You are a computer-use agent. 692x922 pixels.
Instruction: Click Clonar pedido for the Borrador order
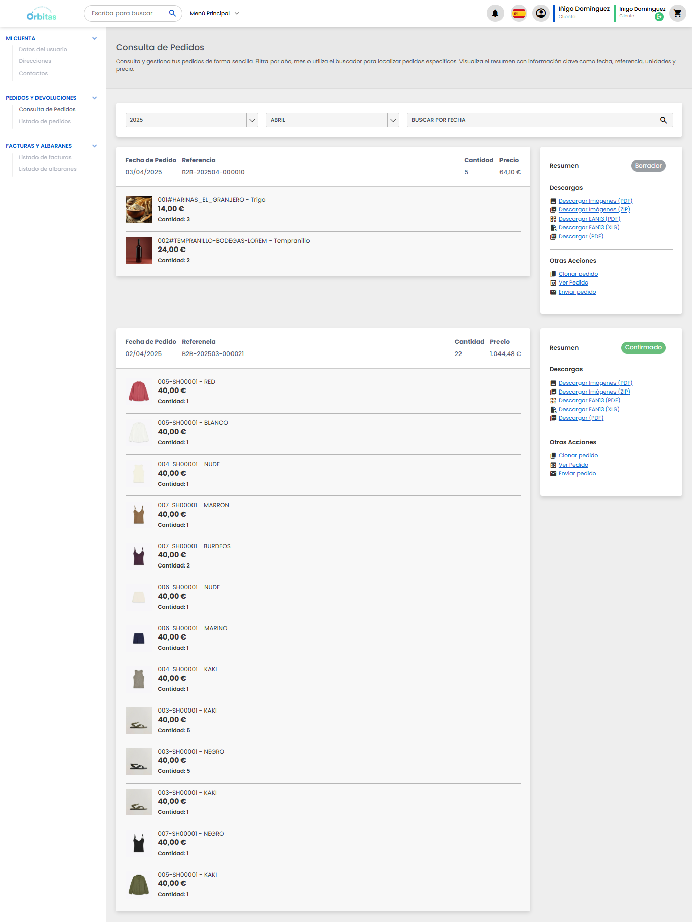(x=578, y=274)
